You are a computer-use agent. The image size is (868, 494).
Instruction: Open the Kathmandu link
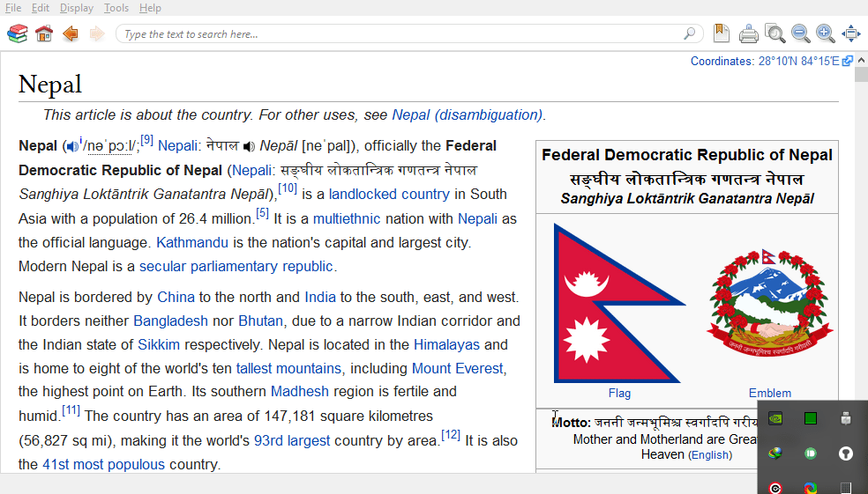(192, 242)
